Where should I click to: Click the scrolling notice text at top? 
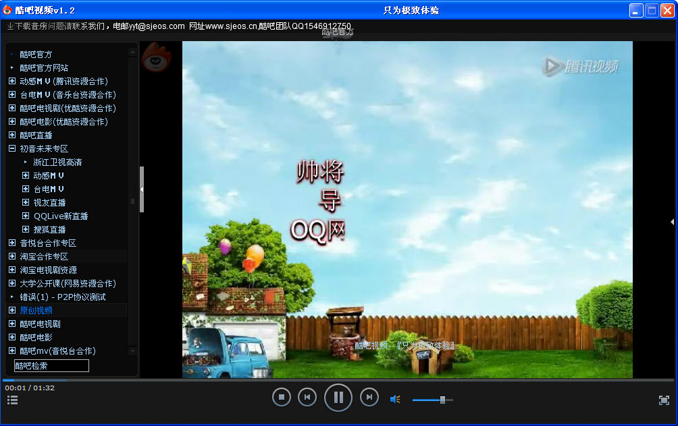179,26
